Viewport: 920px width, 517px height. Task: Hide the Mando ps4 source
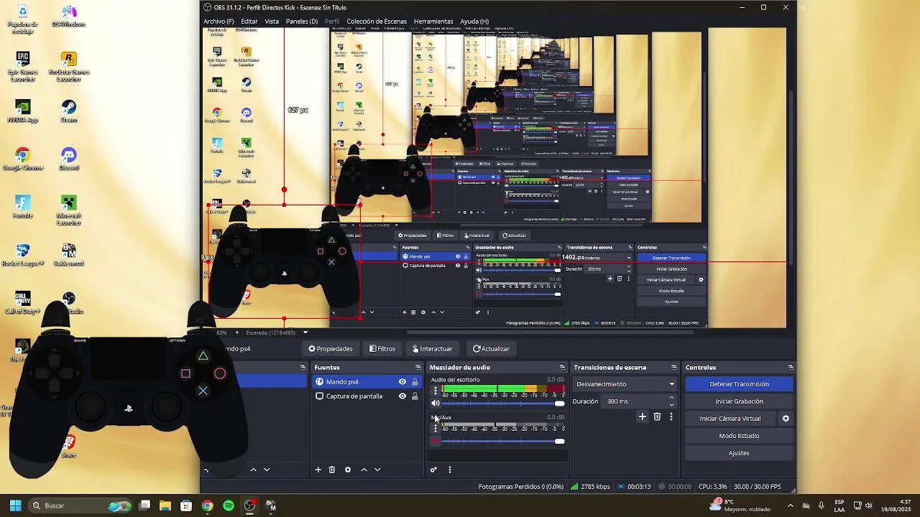coord(402,382)
